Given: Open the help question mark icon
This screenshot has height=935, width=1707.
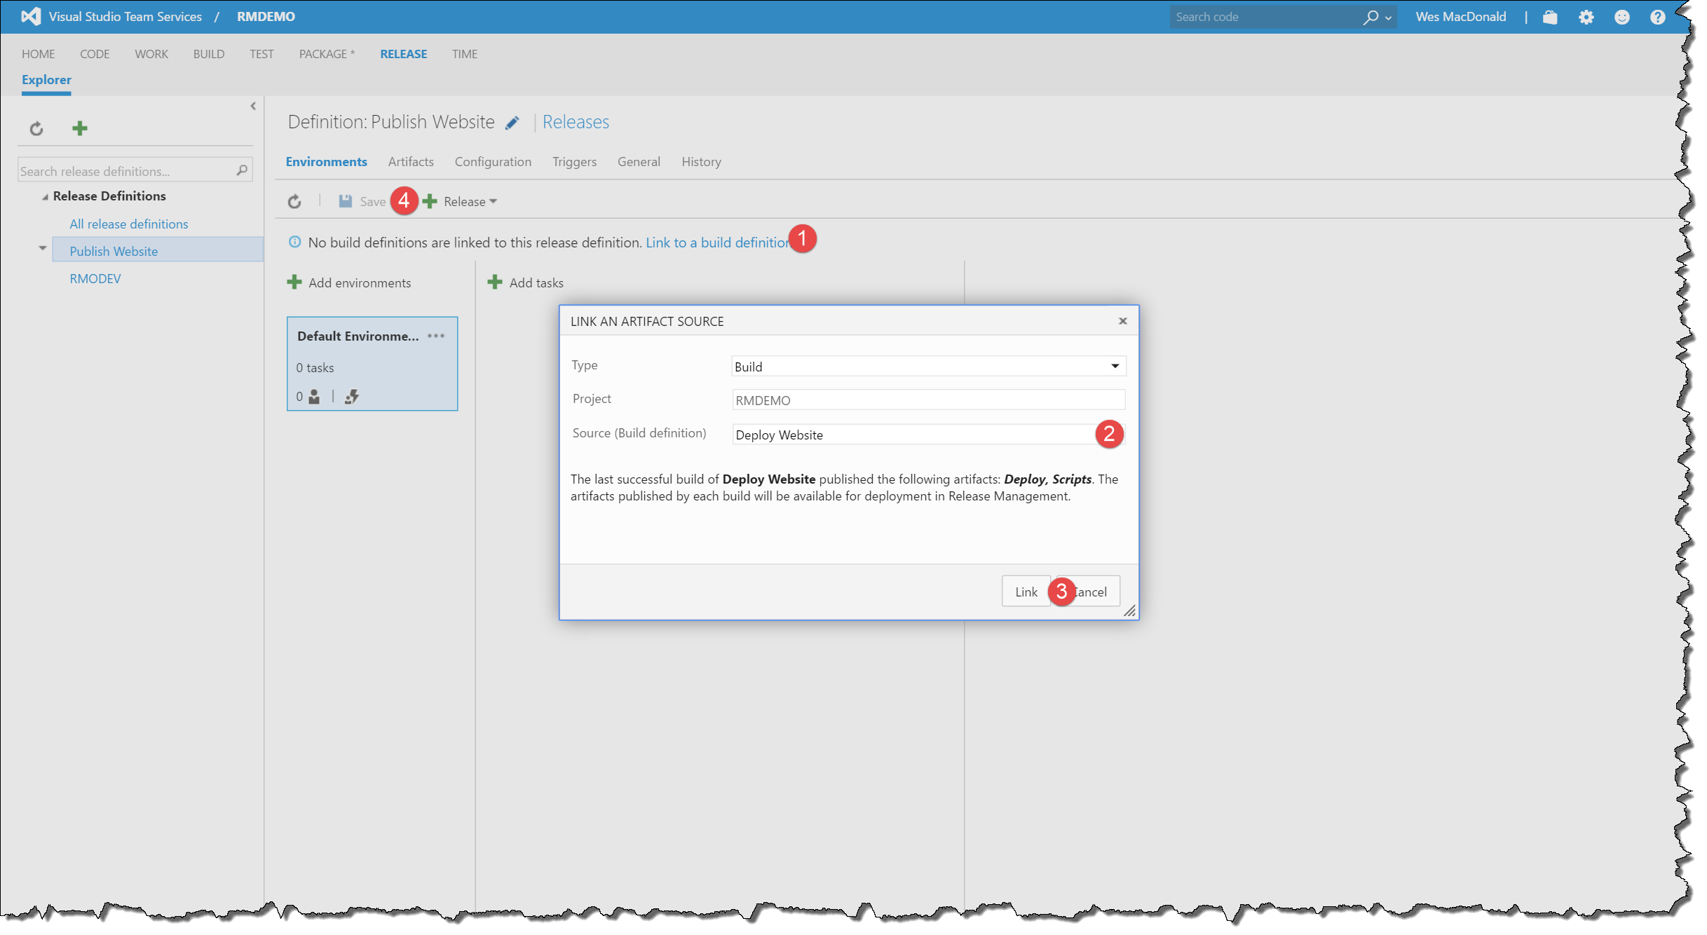Looking at the screenshot, I should [1657, 18].
